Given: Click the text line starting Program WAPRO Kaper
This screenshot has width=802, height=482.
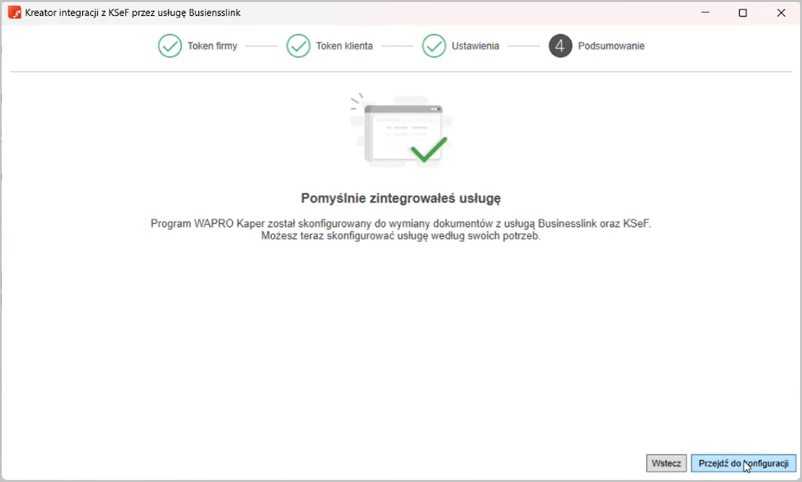Looking at the screenshot, I should coord(401,224).
